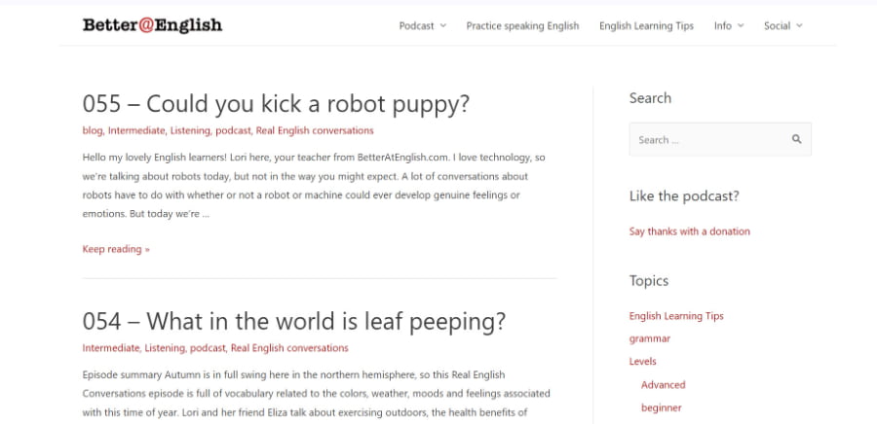Open the grammar topic in sidebar
This screenshot has width=877, height=424.
(649, 338)
